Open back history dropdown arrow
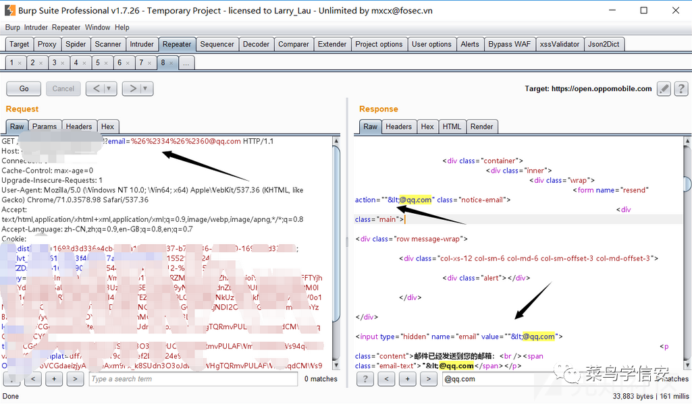Viewport: 692px width, 404px height. (x=109, y=88)
